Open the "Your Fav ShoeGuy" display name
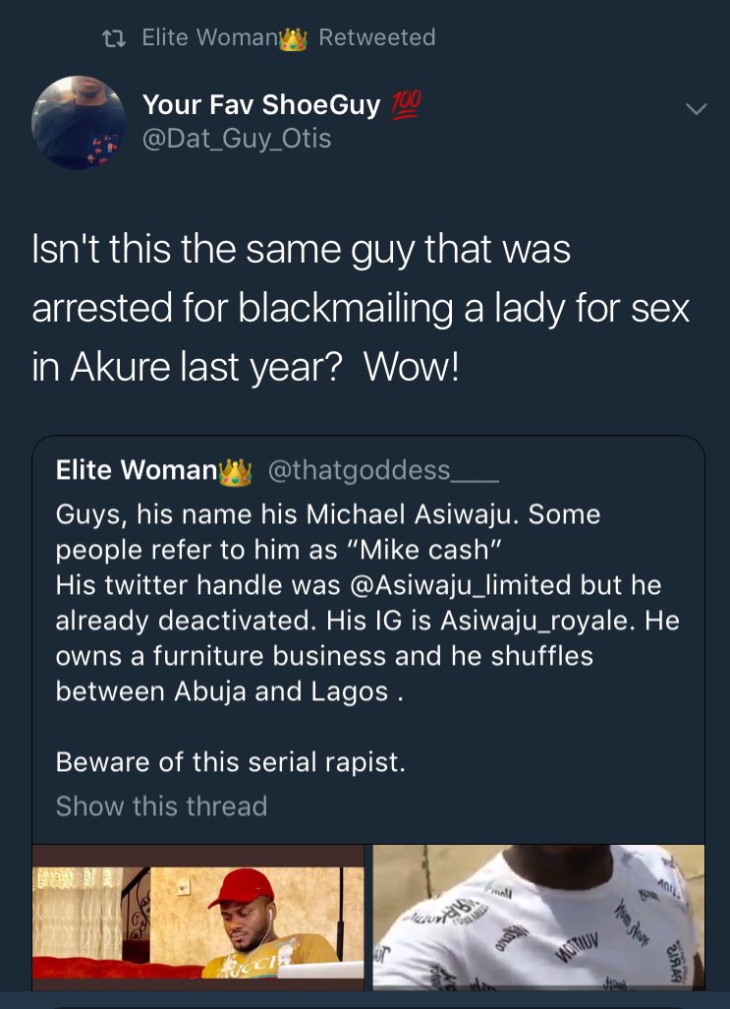 261,104
